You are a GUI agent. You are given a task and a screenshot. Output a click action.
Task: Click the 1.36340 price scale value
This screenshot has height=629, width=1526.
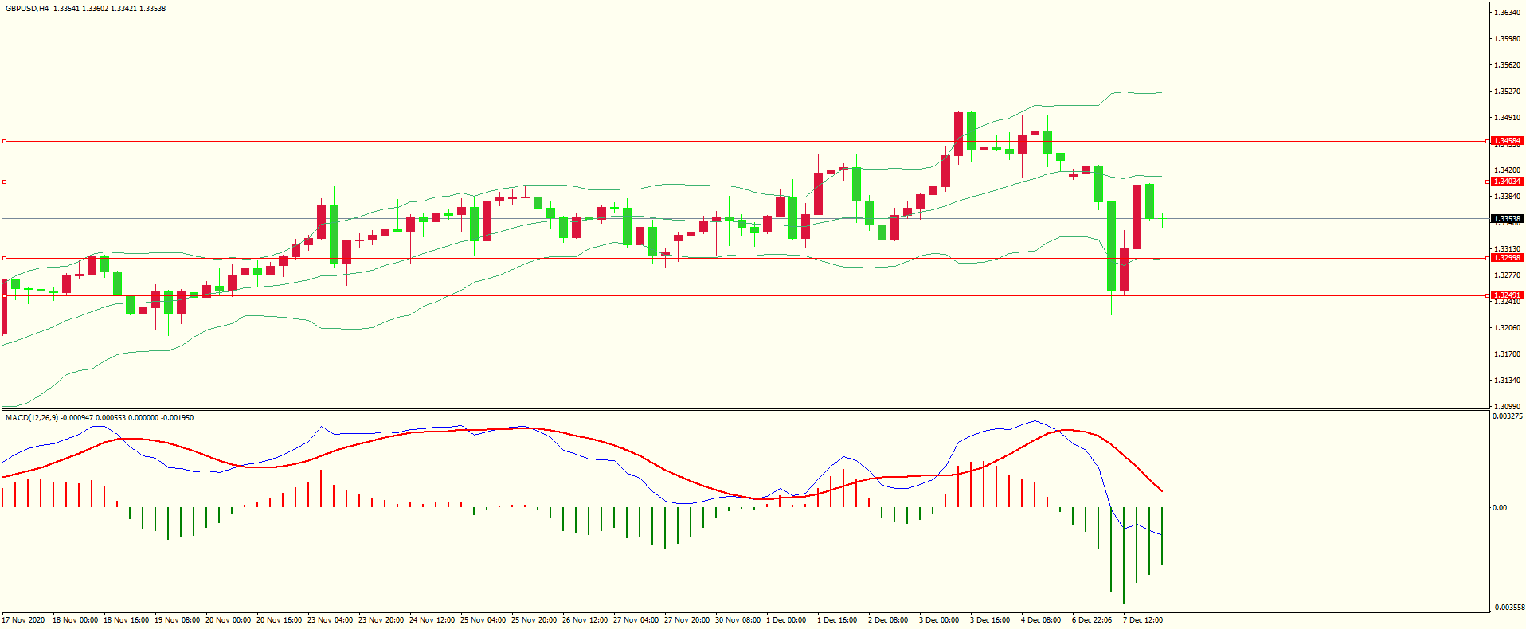point(1507,13)
